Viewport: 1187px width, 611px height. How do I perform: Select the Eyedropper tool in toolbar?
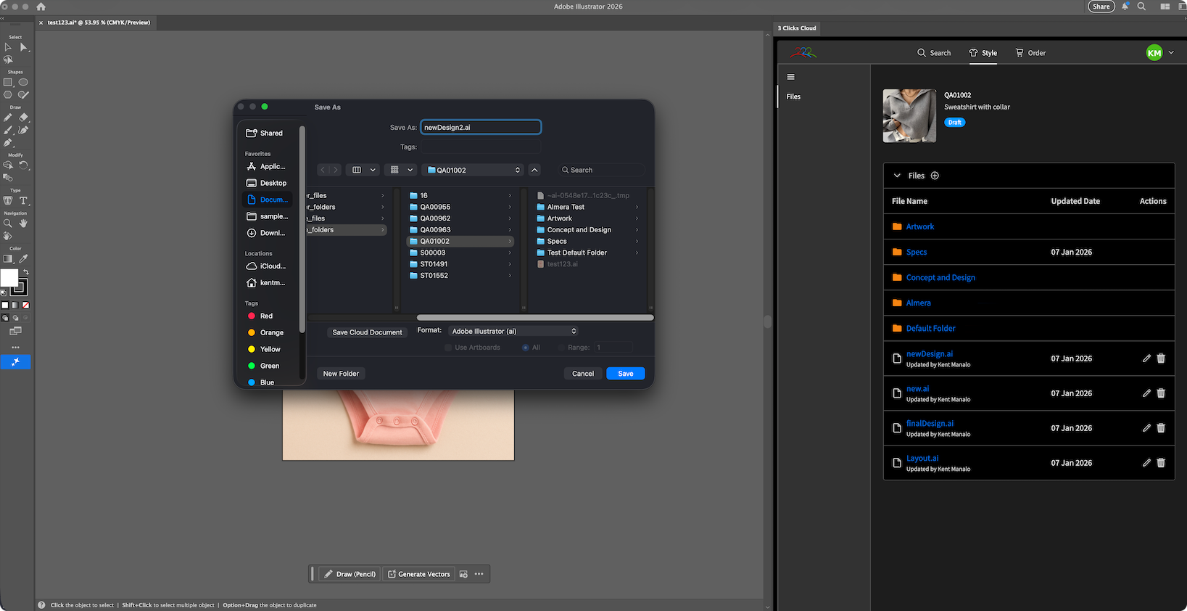(23, 258)
